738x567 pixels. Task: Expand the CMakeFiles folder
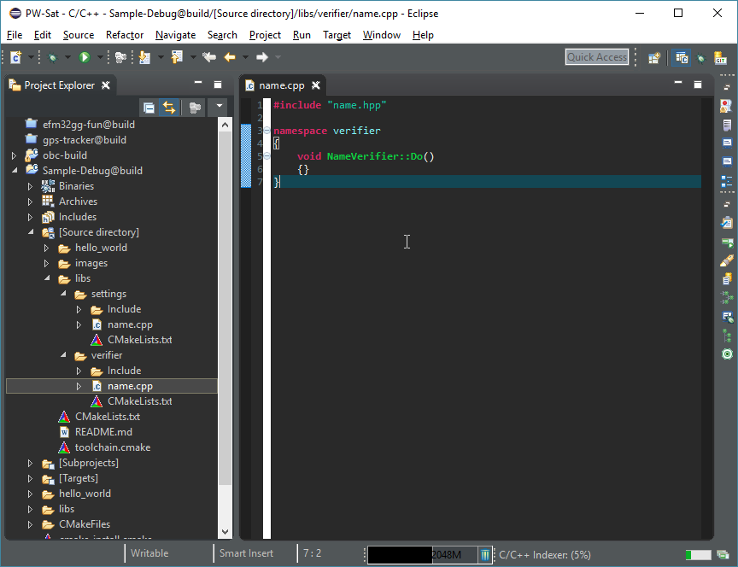tap(30, 524)
